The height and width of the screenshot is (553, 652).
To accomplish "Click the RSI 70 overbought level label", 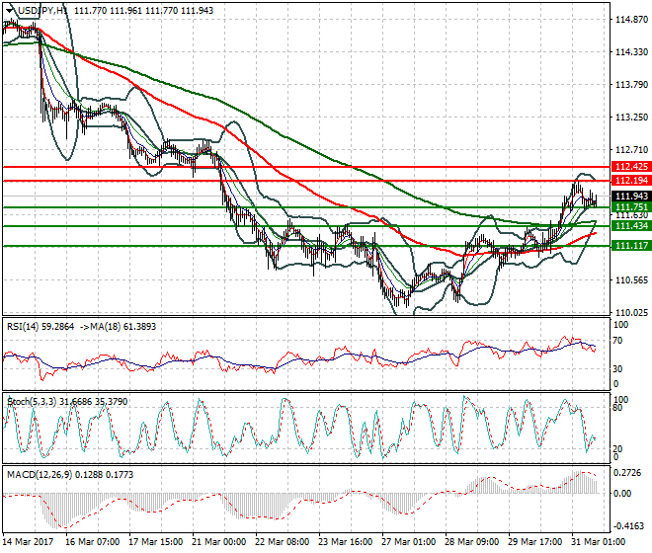I will (x=618, y=341).
